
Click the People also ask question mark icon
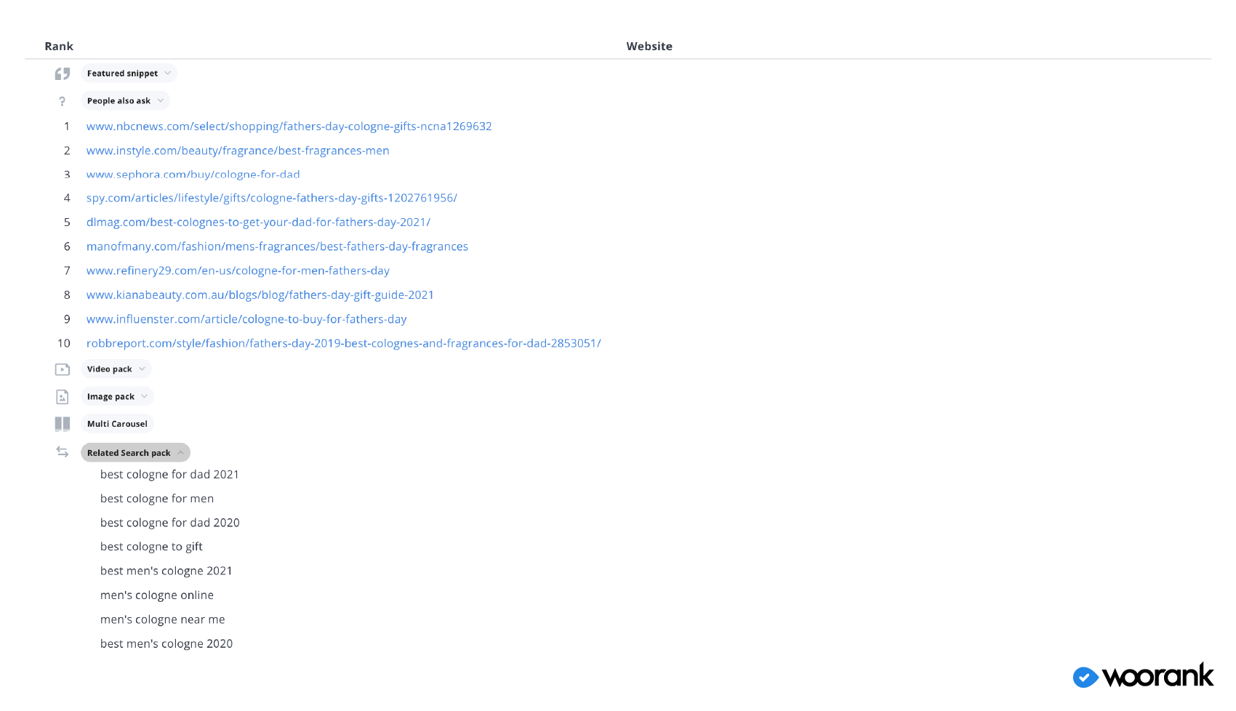click(63, 102)
